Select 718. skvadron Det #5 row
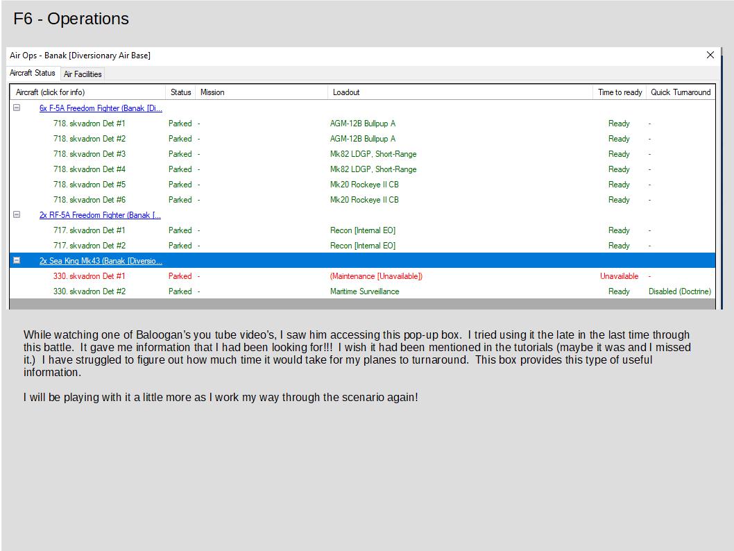 [x=362, y=185]
